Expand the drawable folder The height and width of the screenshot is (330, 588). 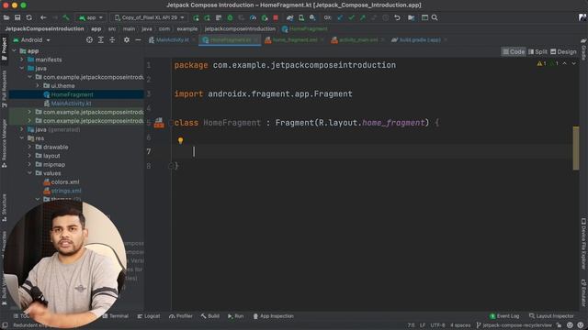[x=29, y=147]
